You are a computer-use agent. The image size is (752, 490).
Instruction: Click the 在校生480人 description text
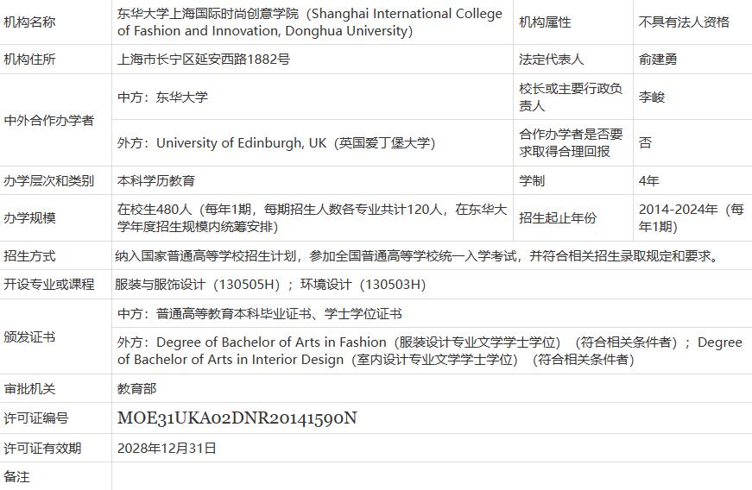point(312,218)
